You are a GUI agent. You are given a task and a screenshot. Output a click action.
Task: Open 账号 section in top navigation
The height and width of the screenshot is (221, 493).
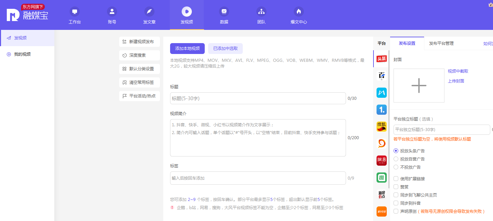(112, 16)
